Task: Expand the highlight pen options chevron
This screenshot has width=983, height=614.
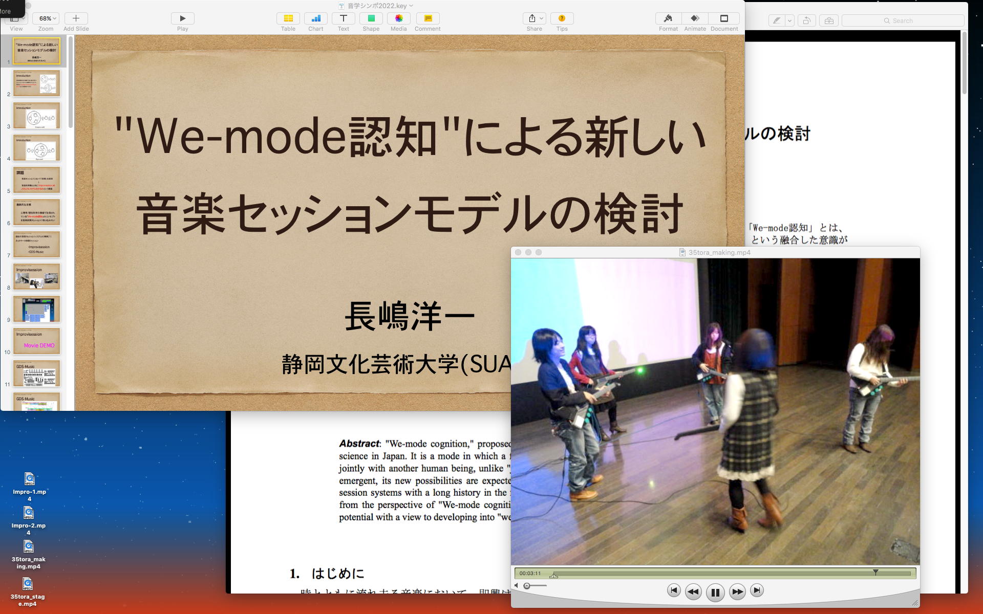Action: [x=789, y=21]
